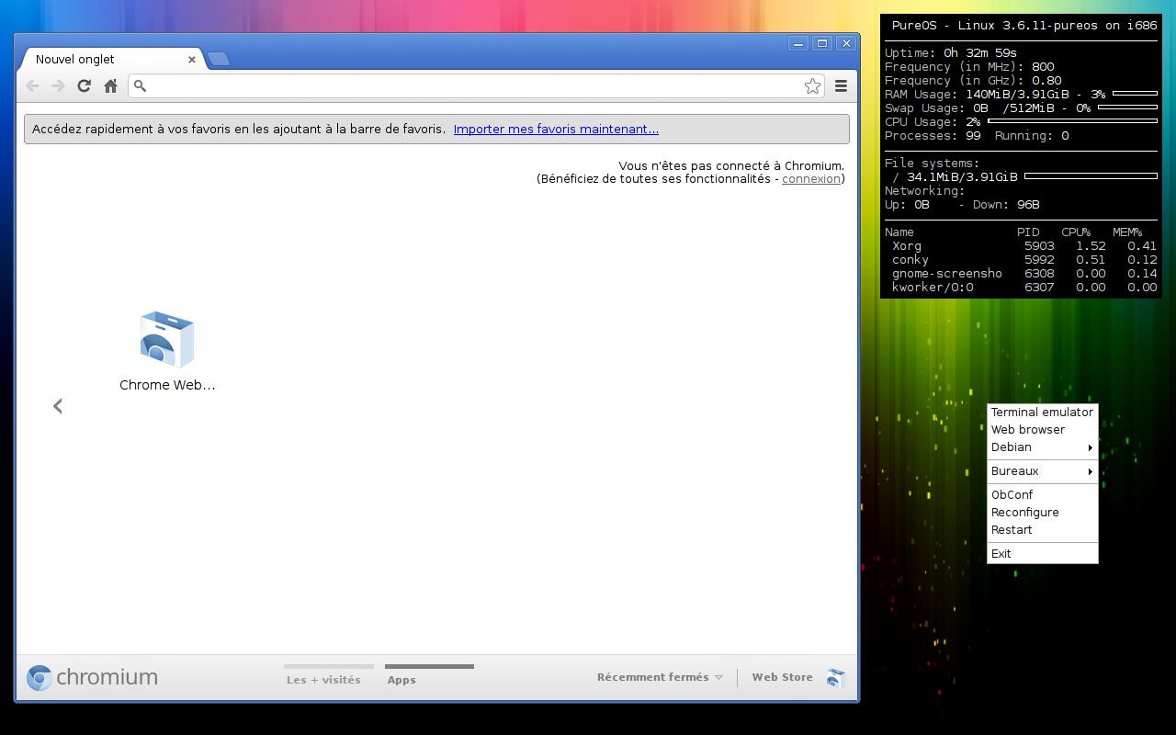Expand the Récemment fermés dropdown
1176x735 pixels.
pos(660,678)
